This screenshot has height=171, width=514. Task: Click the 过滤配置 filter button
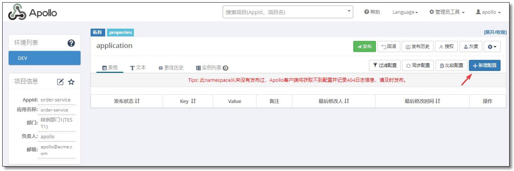pos(385,65)
